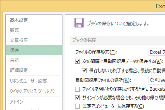Open the 数式 category
This screenshot has width=165, height=110.
coord(34,30)
